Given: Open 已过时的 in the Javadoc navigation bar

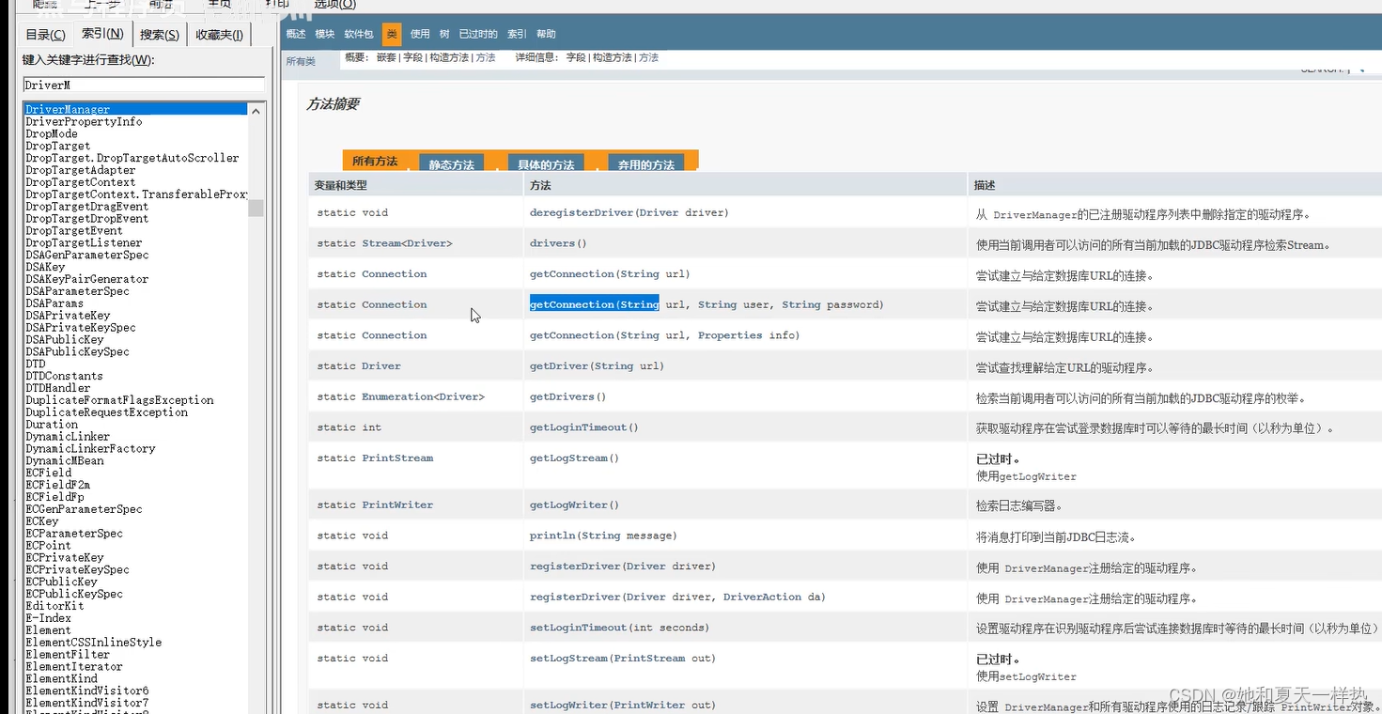Looking at the screenshot, I should (478, 34).
